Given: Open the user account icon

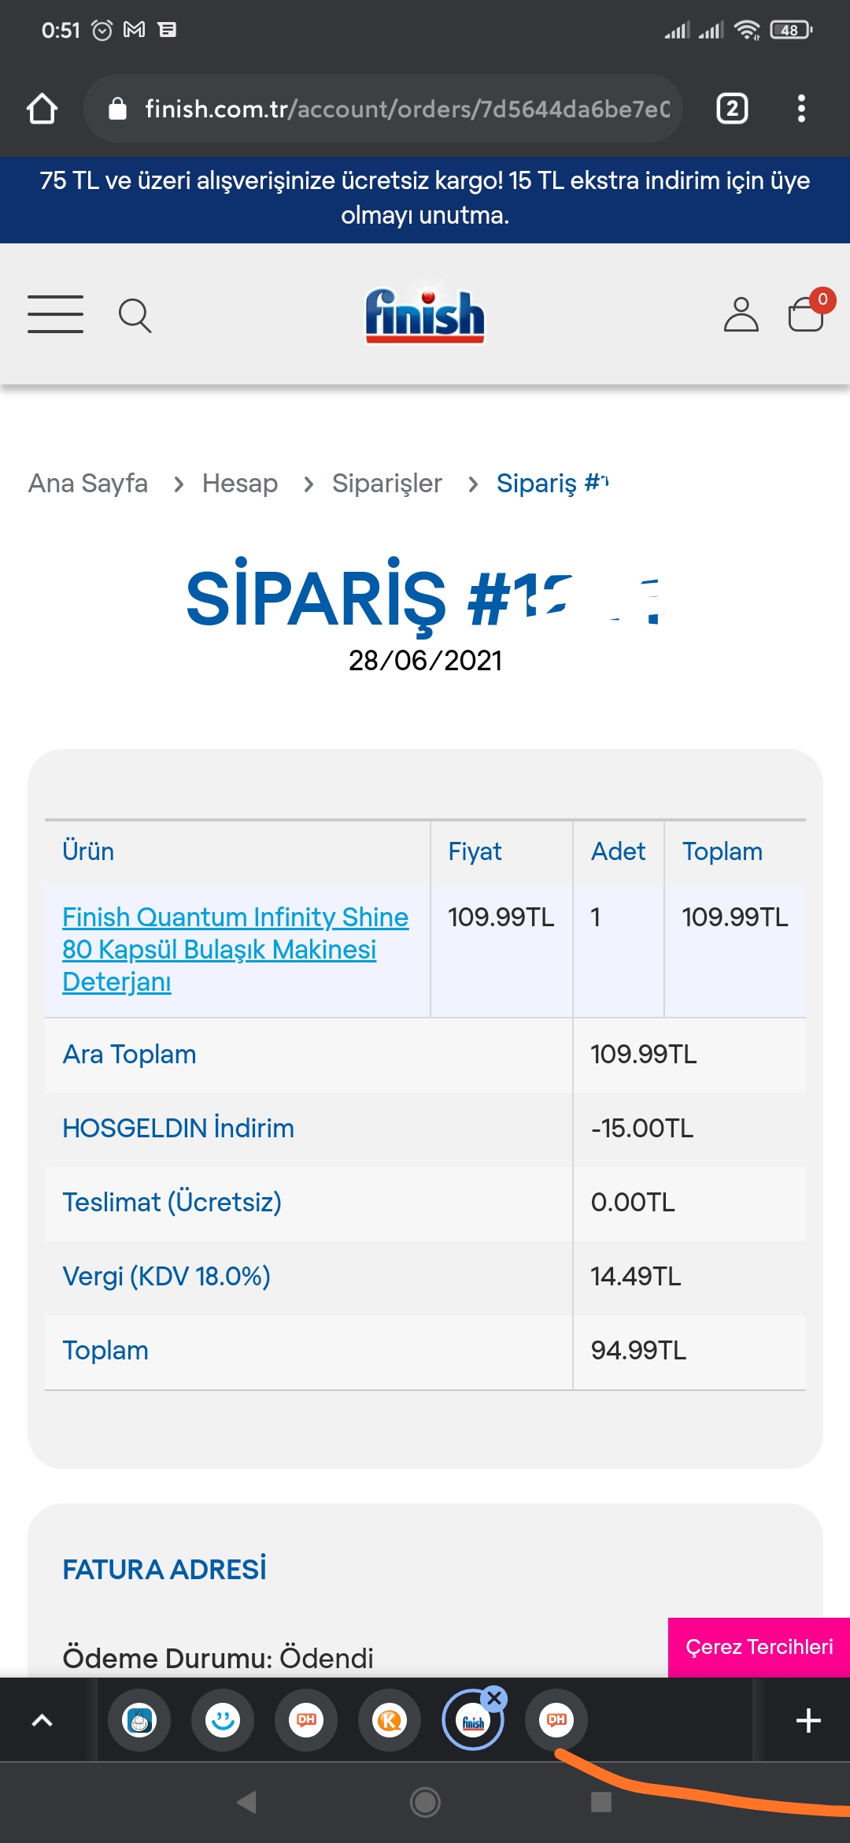Looking at the screenshot, I should 741,314.
